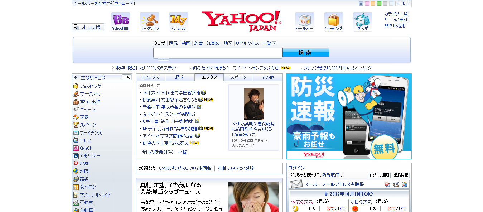The image size is (483, 212).
Task: Open the Yahoo! BB icon
Action: coord(121,22)
